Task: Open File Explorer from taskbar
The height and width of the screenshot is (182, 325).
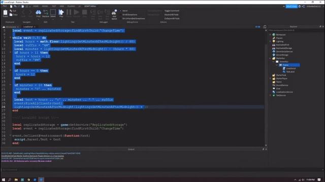Action: 16,180
